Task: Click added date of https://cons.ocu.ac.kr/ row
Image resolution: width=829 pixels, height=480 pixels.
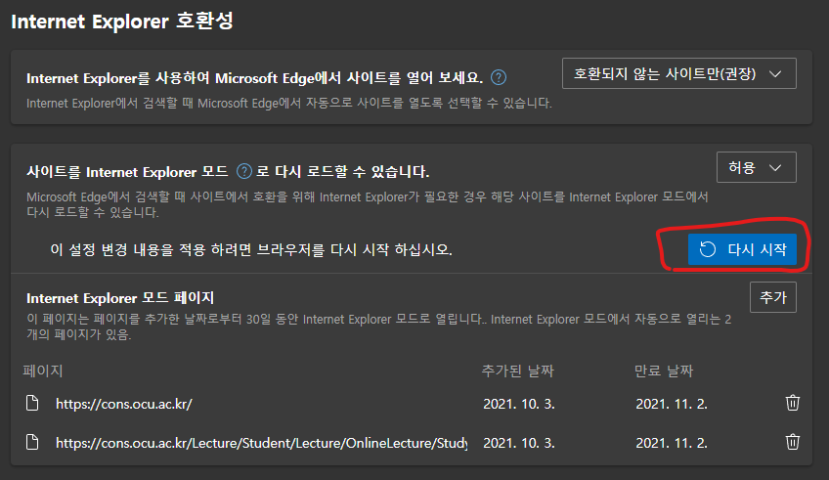Action: [x=519, y=404]
